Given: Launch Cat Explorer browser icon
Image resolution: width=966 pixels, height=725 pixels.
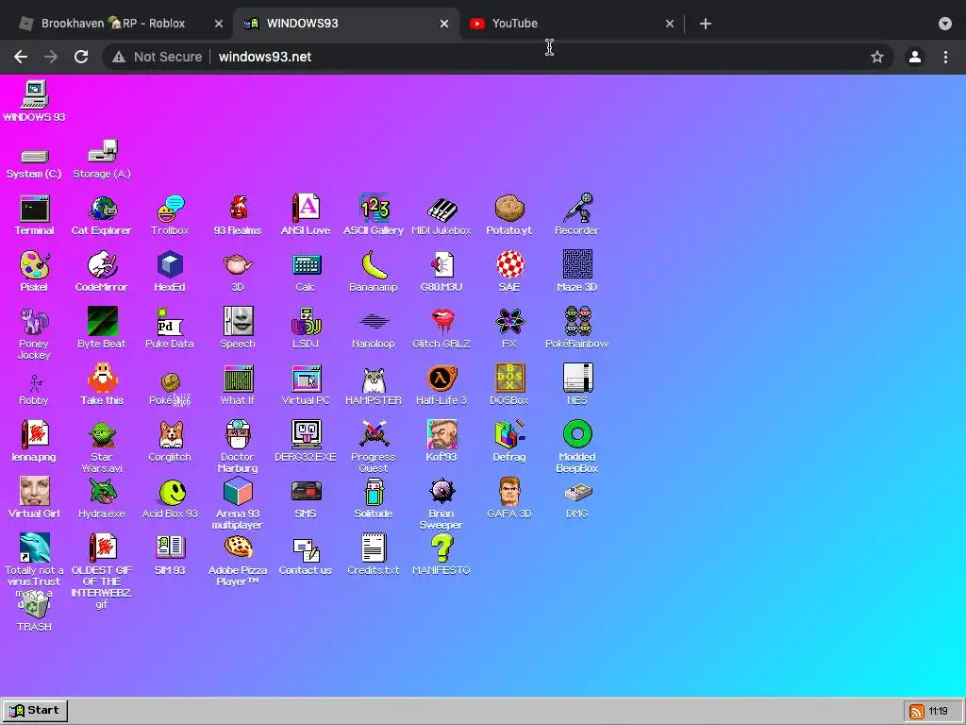Looking at the screenshot, I should (102, 215).
